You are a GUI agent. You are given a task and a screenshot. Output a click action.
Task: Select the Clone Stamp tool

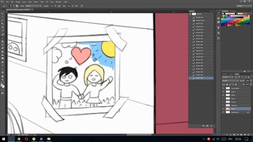[x=2, y=41]
